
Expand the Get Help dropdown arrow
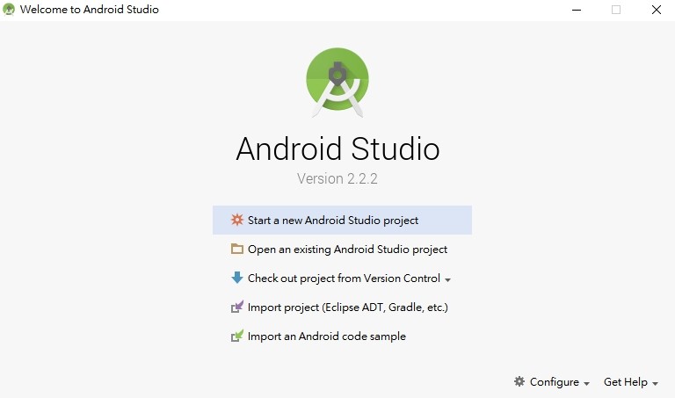pyautogui.click(x=655, y=383)
